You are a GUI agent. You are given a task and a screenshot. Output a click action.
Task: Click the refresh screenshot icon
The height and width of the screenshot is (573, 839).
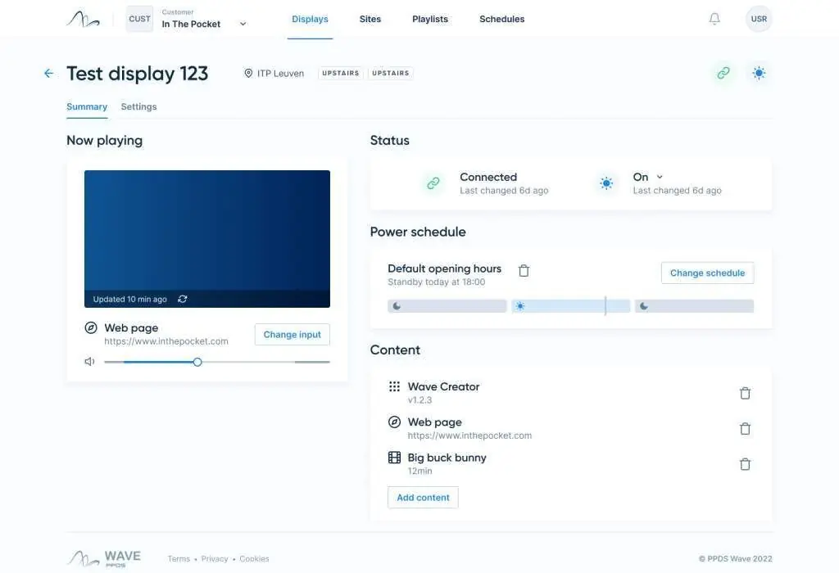tap(183, 300)
